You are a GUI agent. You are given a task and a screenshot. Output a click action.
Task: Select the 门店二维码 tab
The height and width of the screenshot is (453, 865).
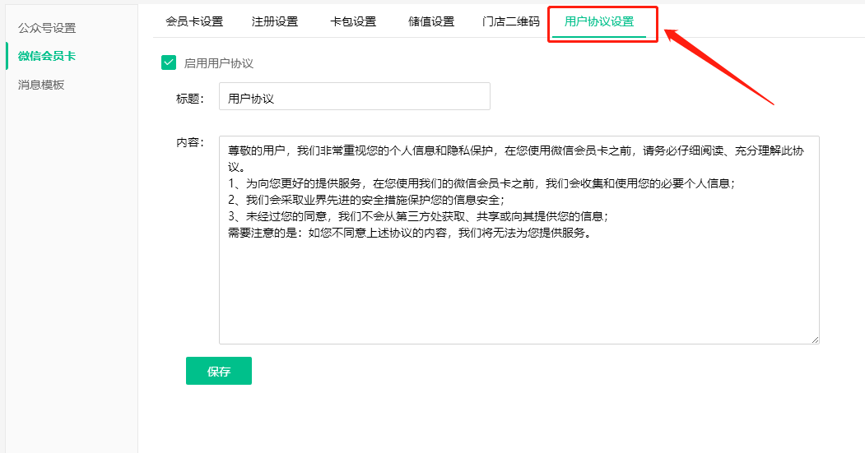(x=511, y=21)
